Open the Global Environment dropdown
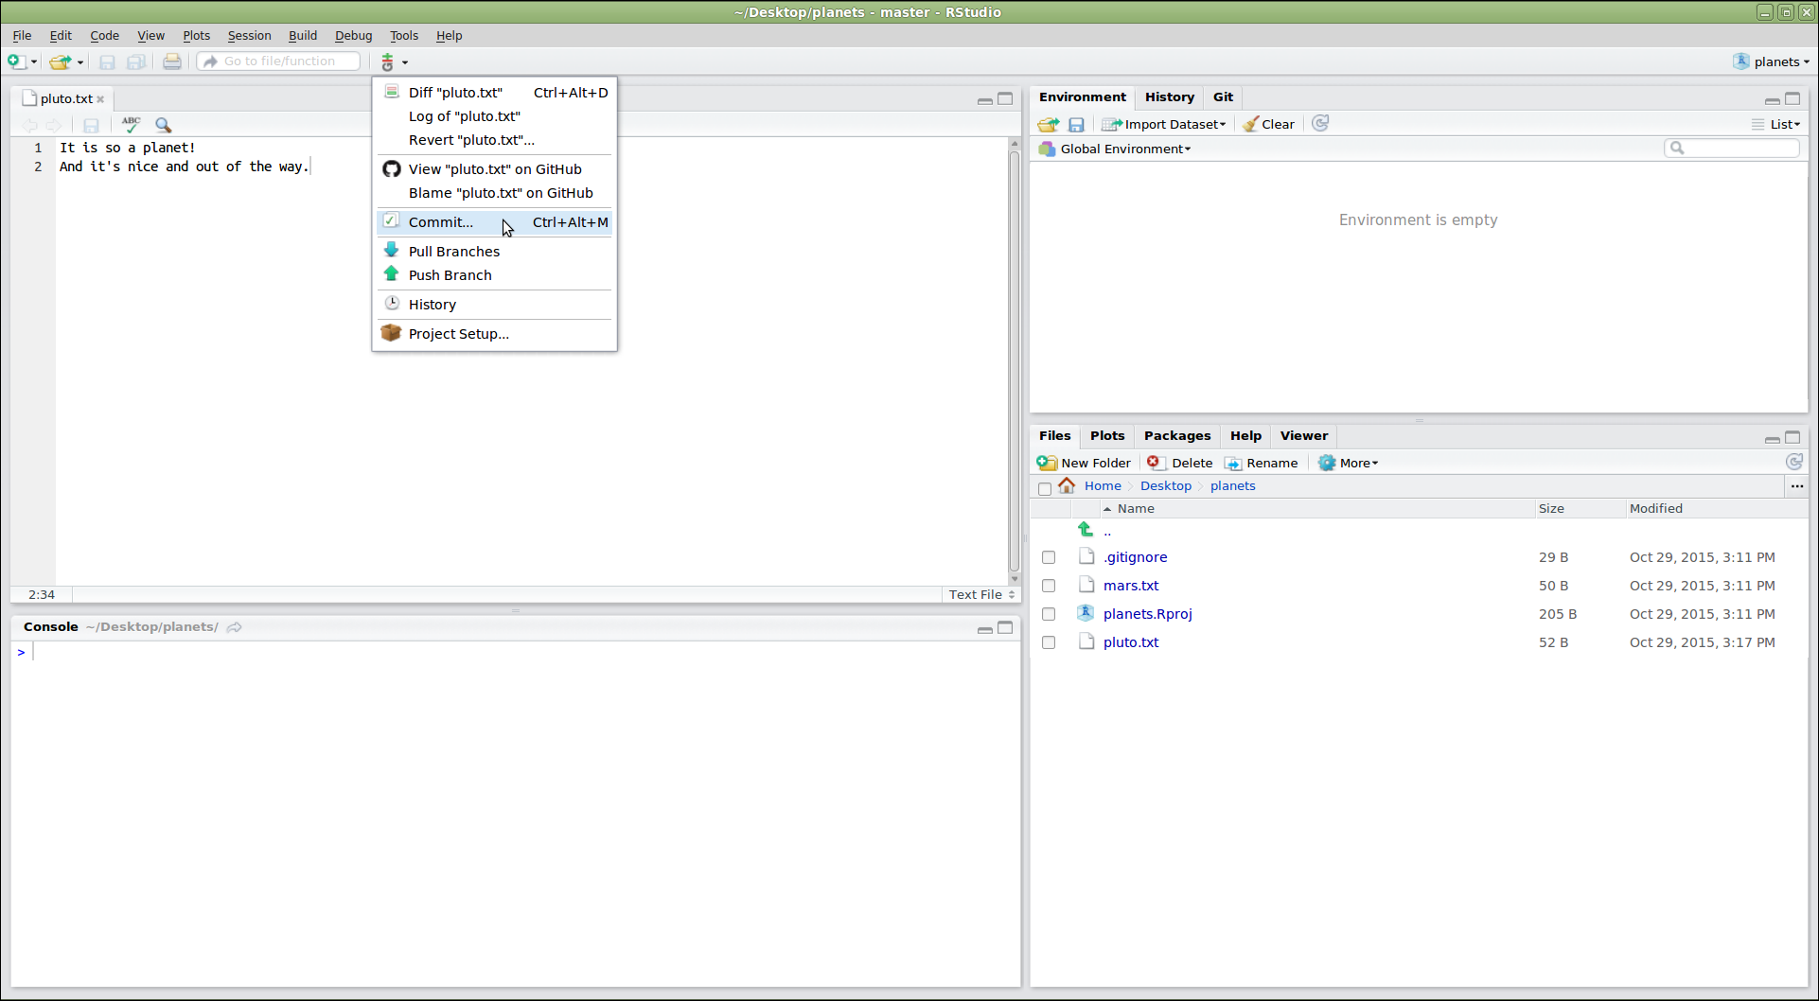1819x1001 pixels. click(1115, 149)
